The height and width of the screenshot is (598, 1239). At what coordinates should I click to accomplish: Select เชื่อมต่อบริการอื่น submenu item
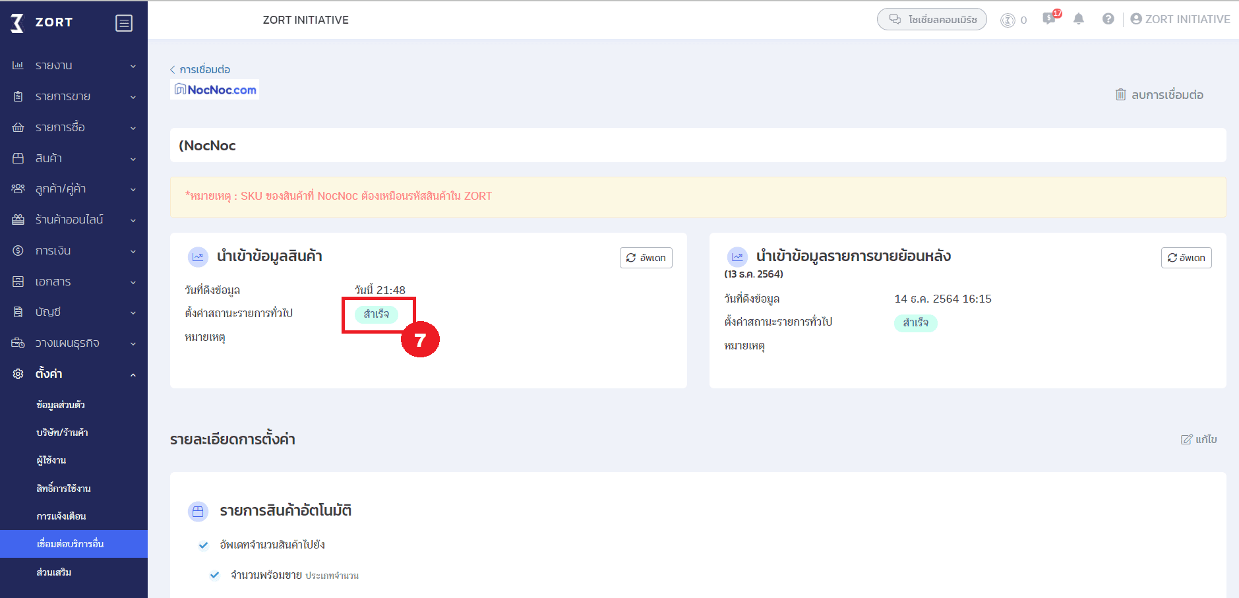coord(74,544)
